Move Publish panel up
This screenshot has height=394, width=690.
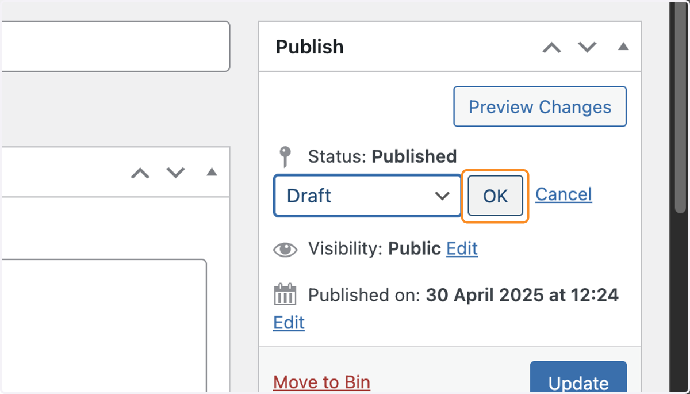[551, 47]
